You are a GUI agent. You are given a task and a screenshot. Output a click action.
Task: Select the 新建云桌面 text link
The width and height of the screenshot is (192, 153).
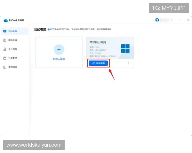tap(59, 59)
